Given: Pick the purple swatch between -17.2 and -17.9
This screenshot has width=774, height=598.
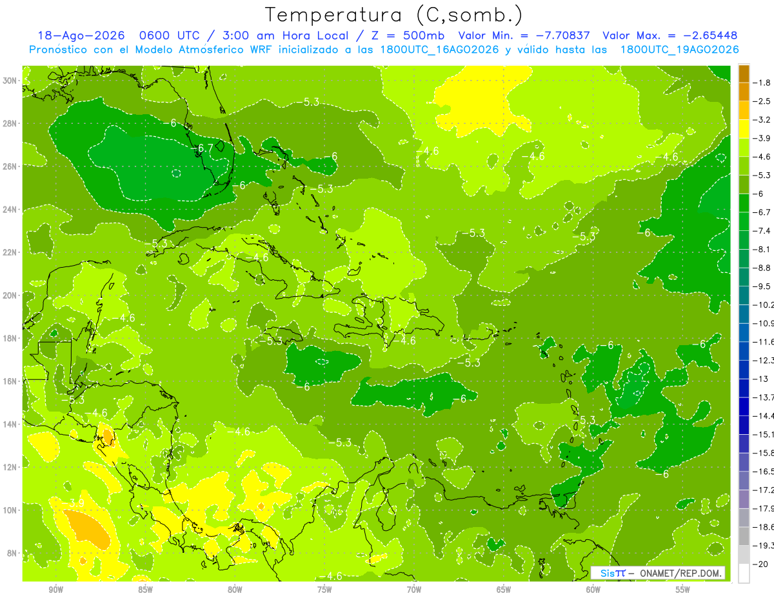Looking at the screenshot, I should click(x=744, y=499).
